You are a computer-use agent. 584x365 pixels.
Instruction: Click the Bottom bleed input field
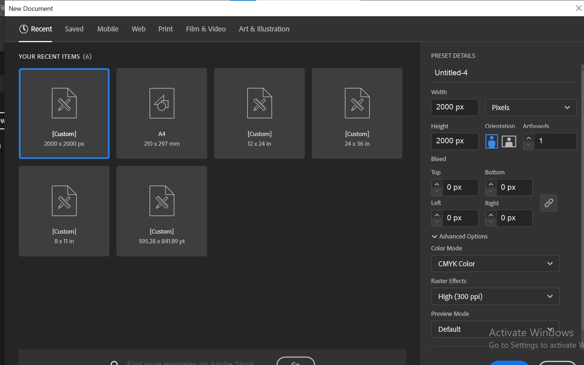coord(514,188)
